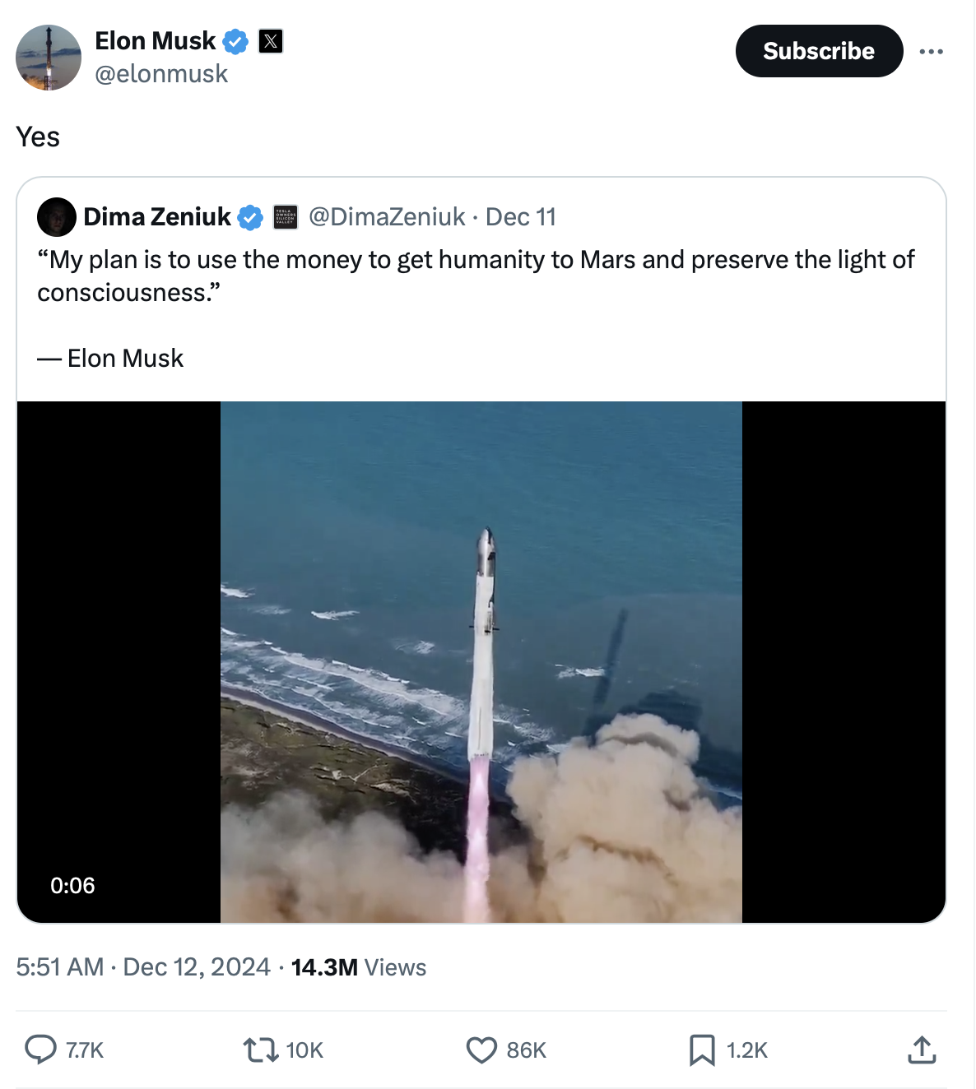Click the @elonmusk handle

(x=161, y=74)
